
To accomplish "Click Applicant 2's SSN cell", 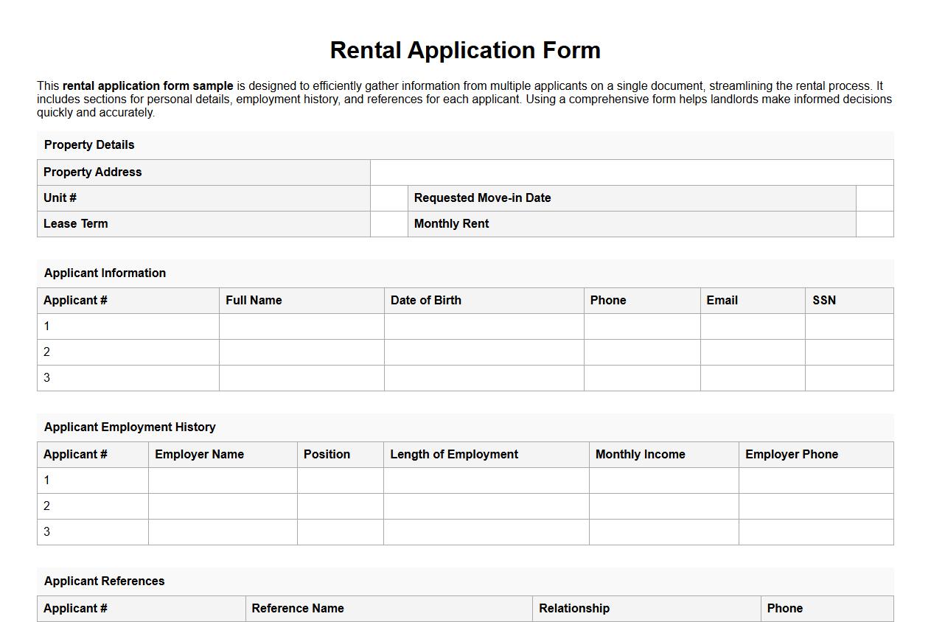I will pyautogui.click(x=848, y=352).
